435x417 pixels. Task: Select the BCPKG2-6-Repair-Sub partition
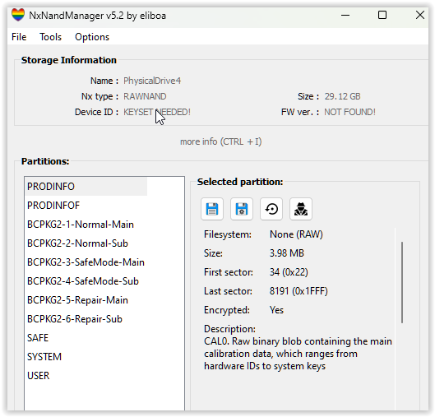[x=86, y=319]
